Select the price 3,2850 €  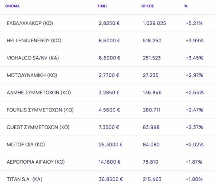(x=109, y=92)
